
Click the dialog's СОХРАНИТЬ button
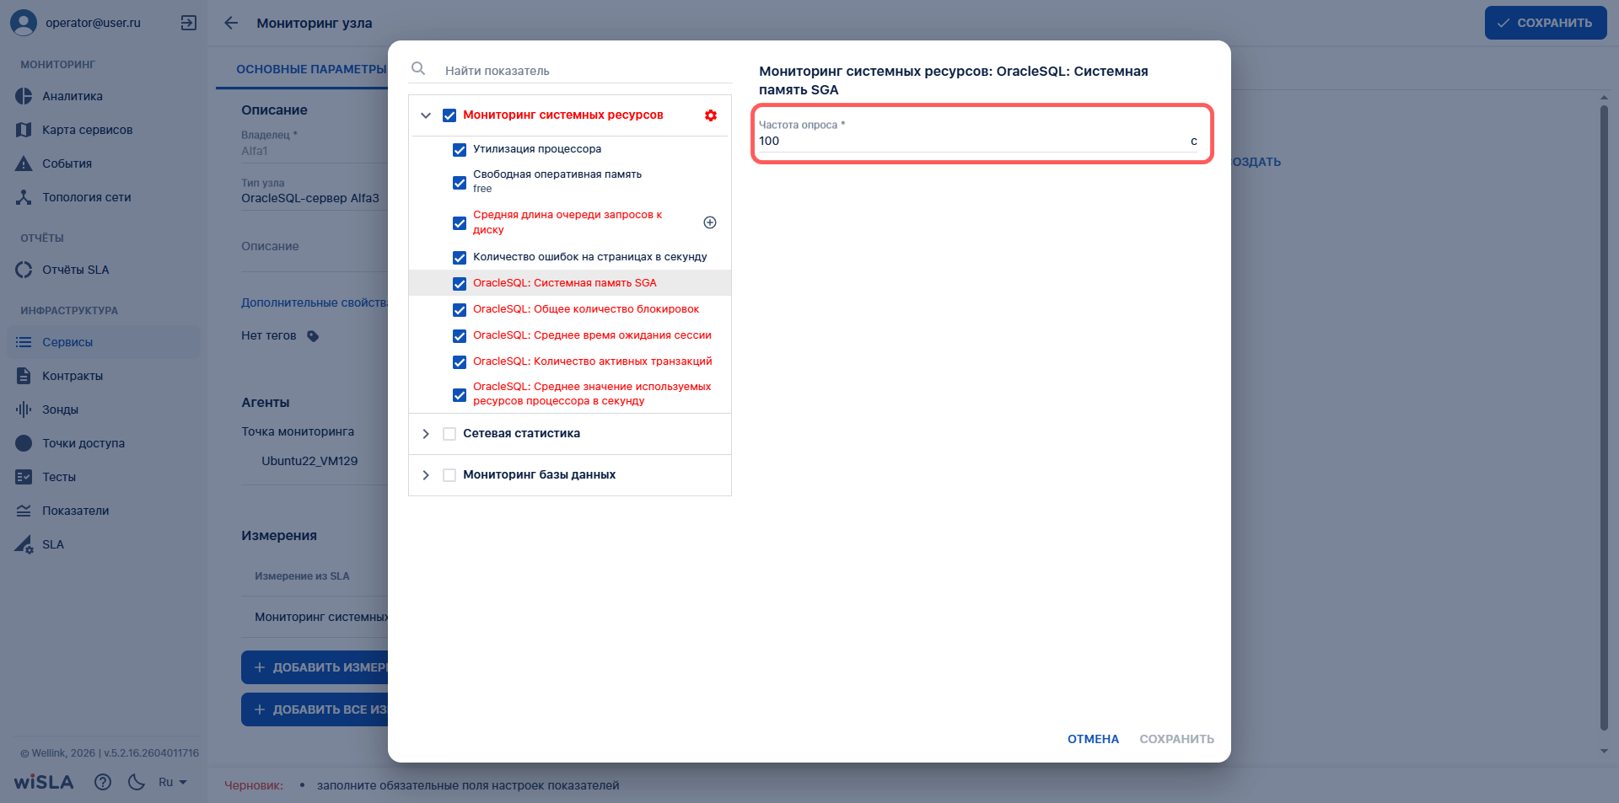[x=1177, y=739]
